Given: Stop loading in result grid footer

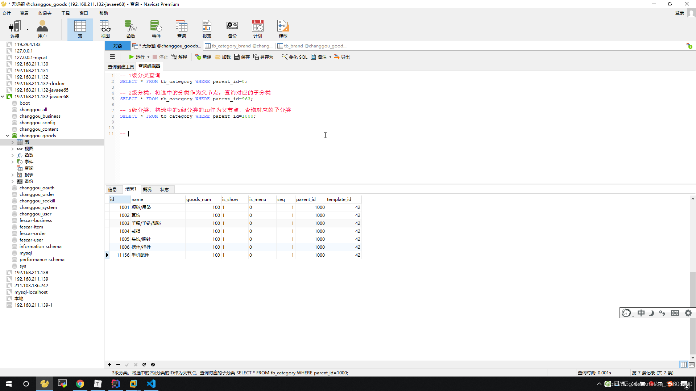Looking at the screenshot, I should [x=153, y=365].
